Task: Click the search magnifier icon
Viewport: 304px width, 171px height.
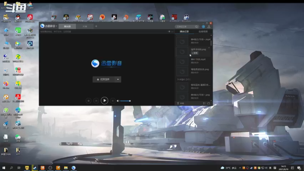Action: click(x=196, y=27)
